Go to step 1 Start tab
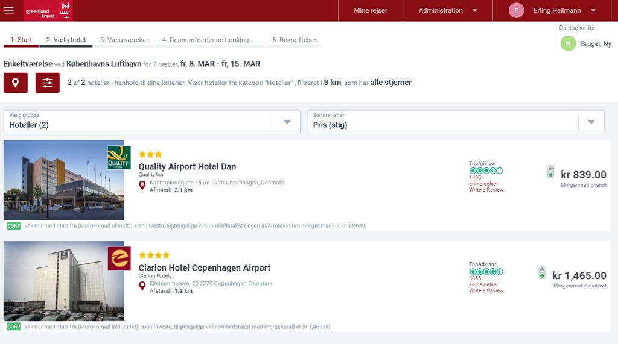Screen dimensions: 618x344 [x=21, y=40]
